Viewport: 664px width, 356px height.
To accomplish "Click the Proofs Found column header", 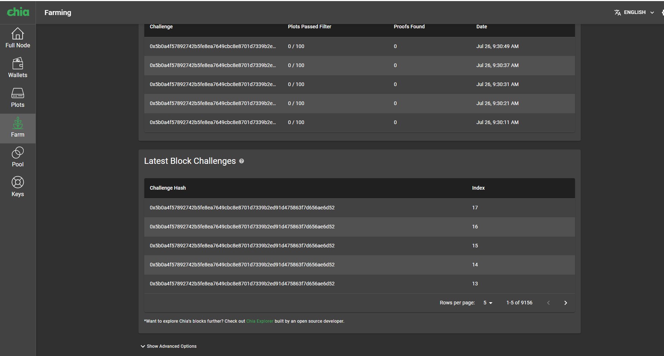I will 409,27.
